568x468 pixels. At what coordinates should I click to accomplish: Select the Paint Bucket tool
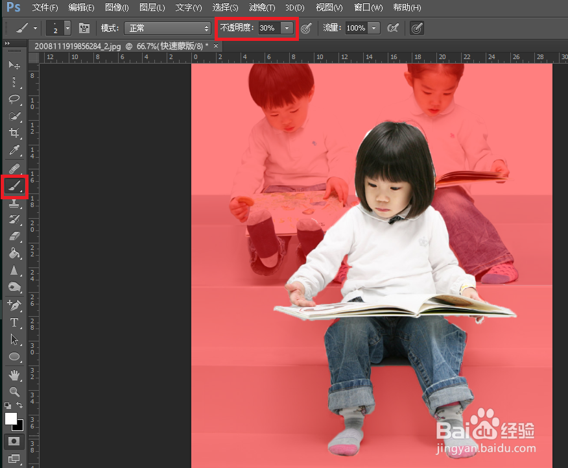(x=14, y=253)
